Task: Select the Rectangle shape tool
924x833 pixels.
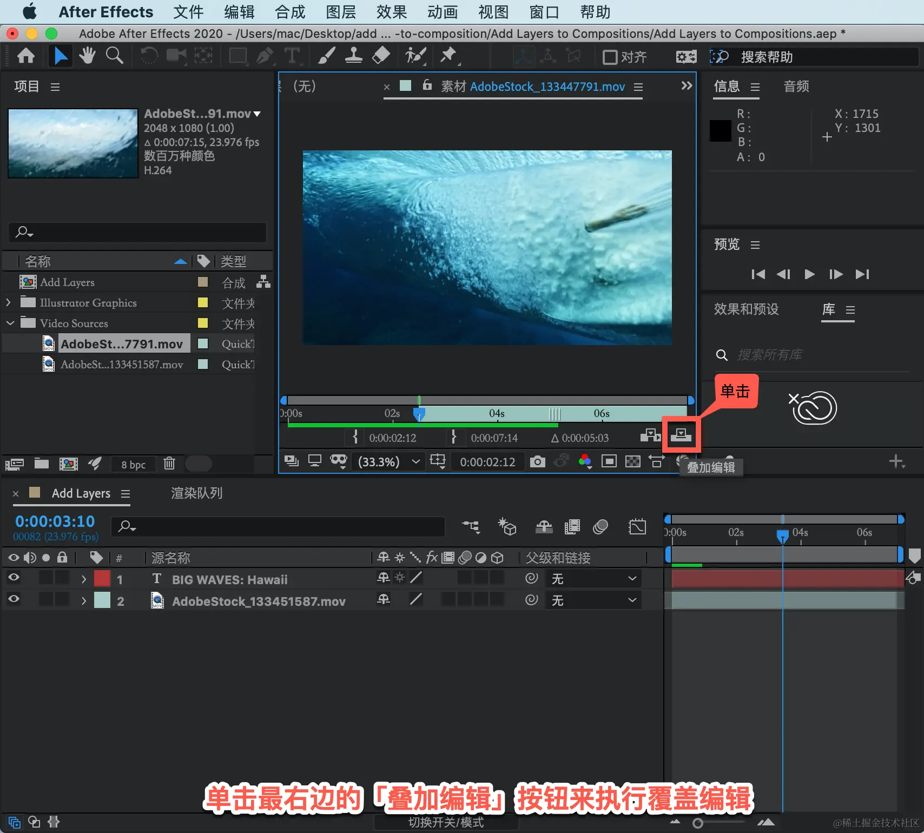Action: click(237, 56)
